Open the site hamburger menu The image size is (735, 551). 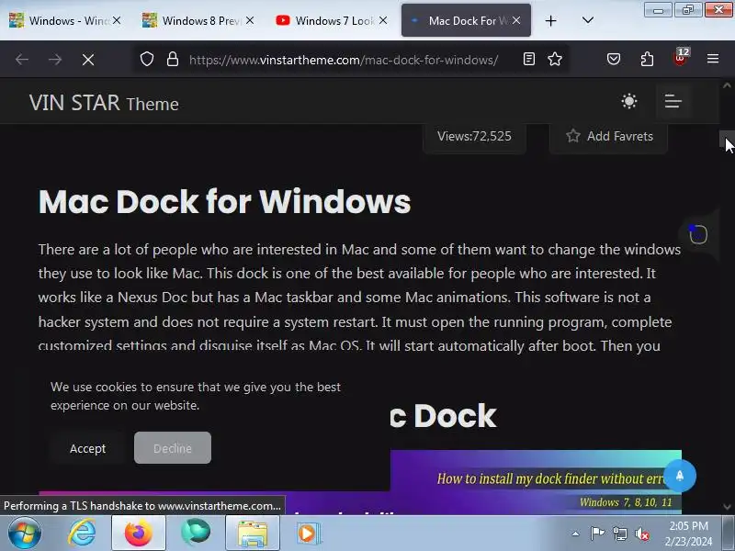673,101
